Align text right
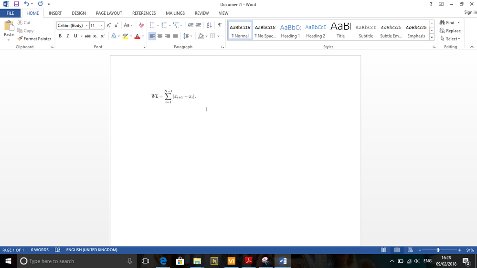477x268 pixels. [x=167, y=36]
